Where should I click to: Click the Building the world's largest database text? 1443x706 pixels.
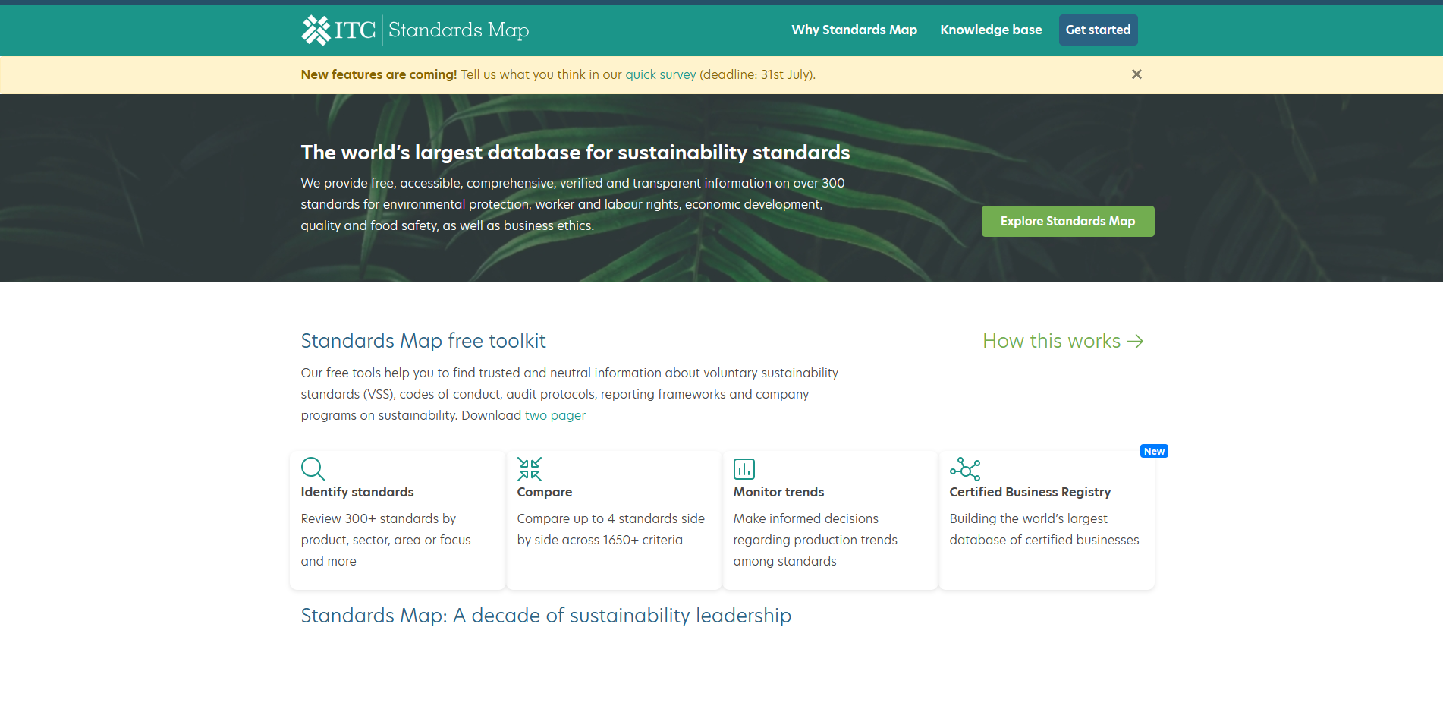[x=1044, y=529]
